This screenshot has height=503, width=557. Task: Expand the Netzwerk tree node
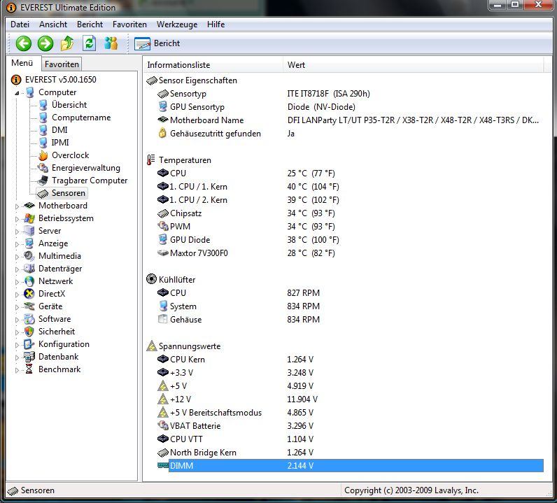(x=17, y=282)
